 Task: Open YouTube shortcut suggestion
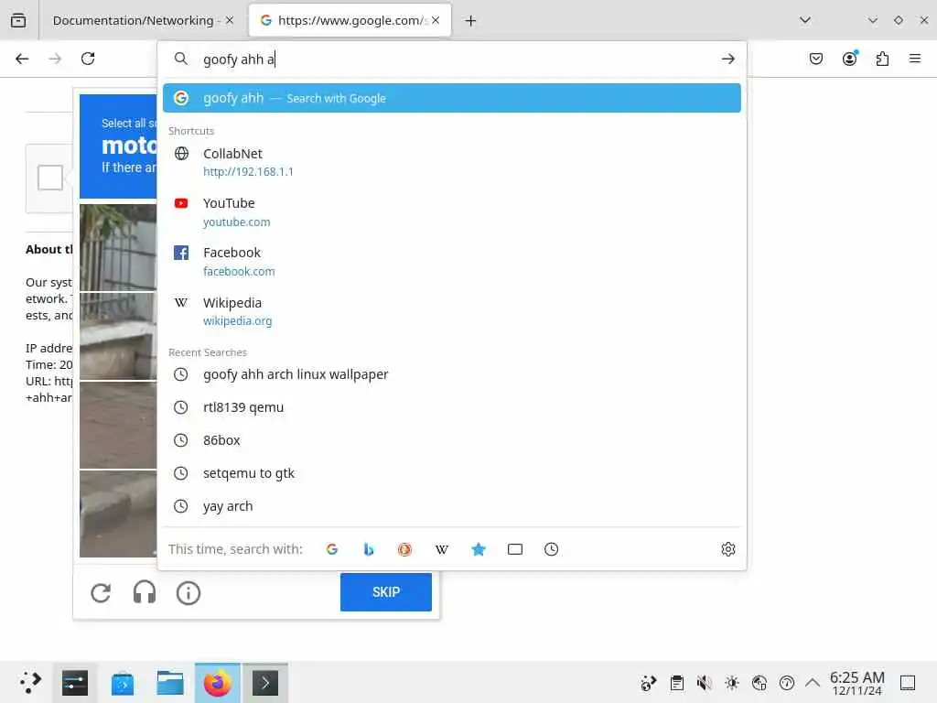pos(452,212)
